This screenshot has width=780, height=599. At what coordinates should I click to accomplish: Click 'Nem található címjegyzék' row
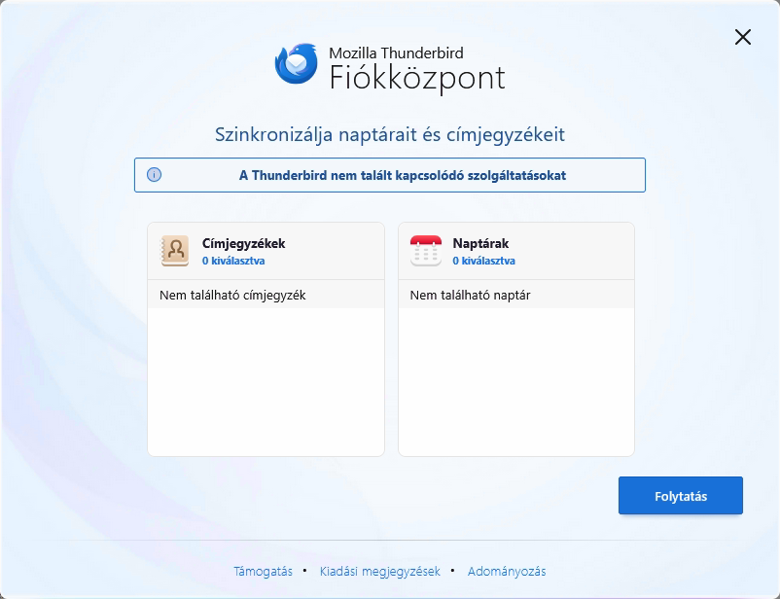click(x=266, y=295)
